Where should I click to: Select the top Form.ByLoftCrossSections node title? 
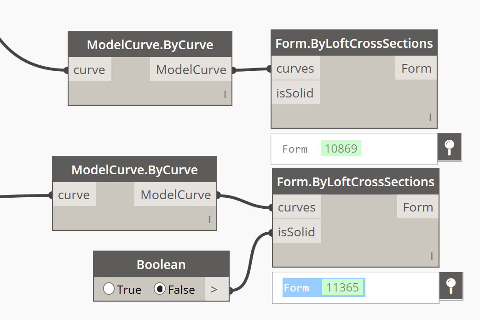[x=354, y=42]
